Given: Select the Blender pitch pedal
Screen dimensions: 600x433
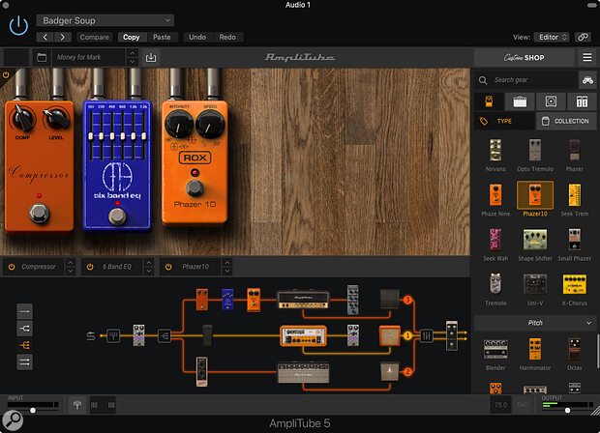Looking at the screenshot, I should 495,354.
